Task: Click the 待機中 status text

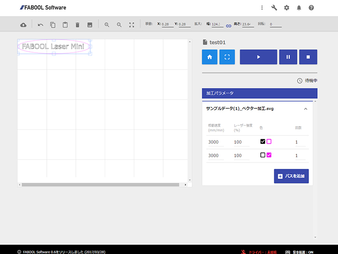Action: (x=311, y=81)
